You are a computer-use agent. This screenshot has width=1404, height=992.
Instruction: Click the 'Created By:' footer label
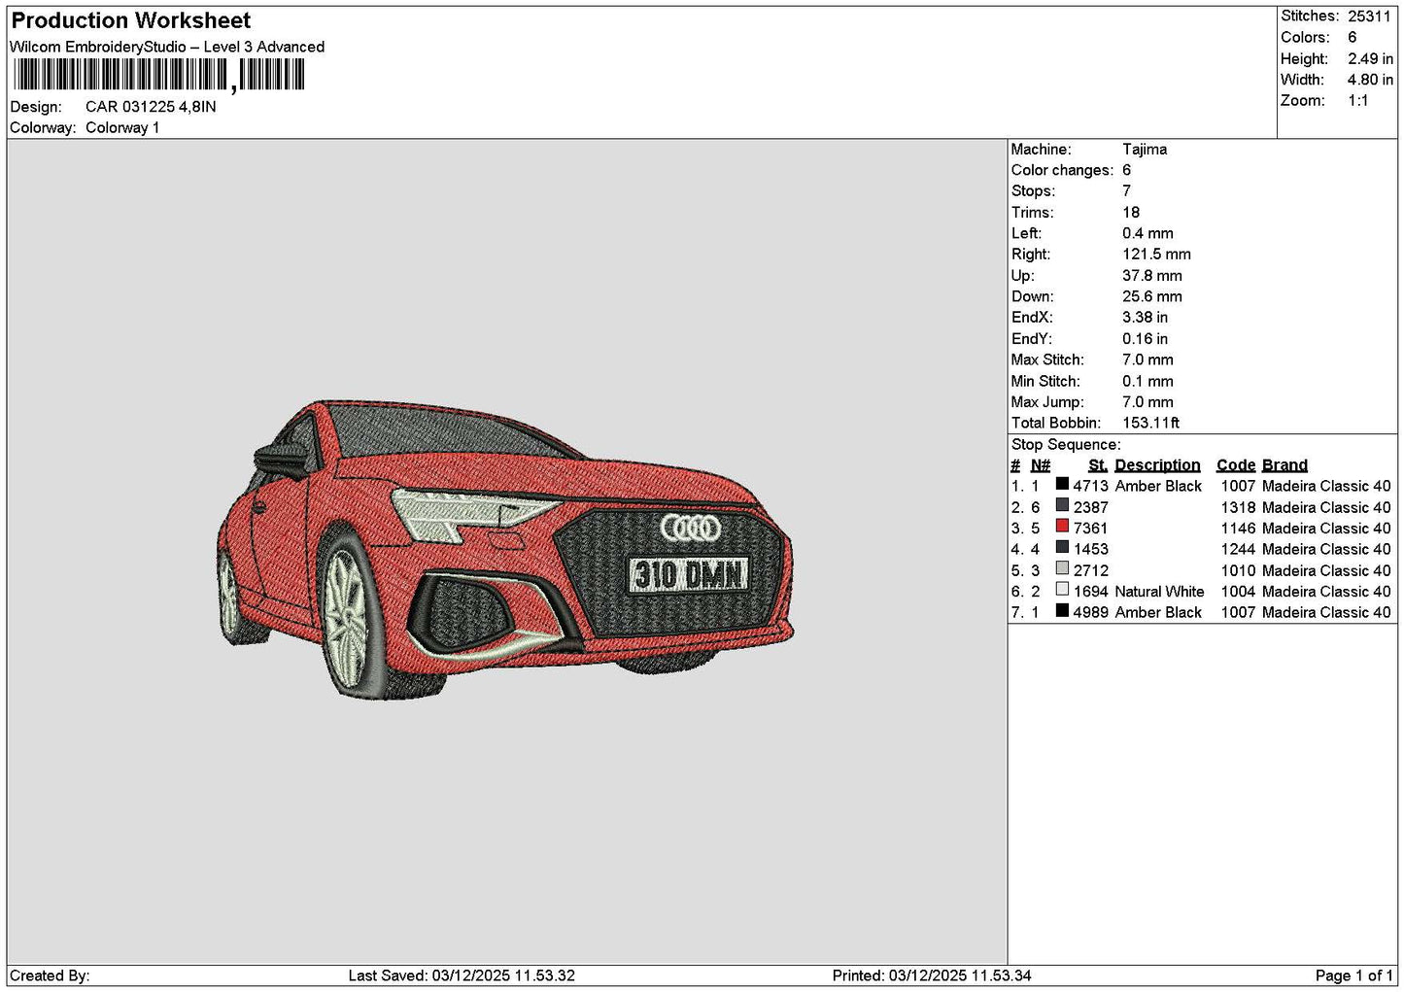pos(50,975)
